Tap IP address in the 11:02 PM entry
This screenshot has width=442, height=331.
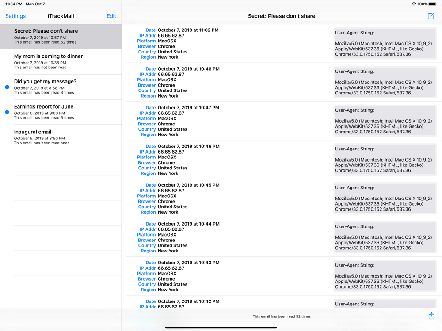[x=171, y=35]
